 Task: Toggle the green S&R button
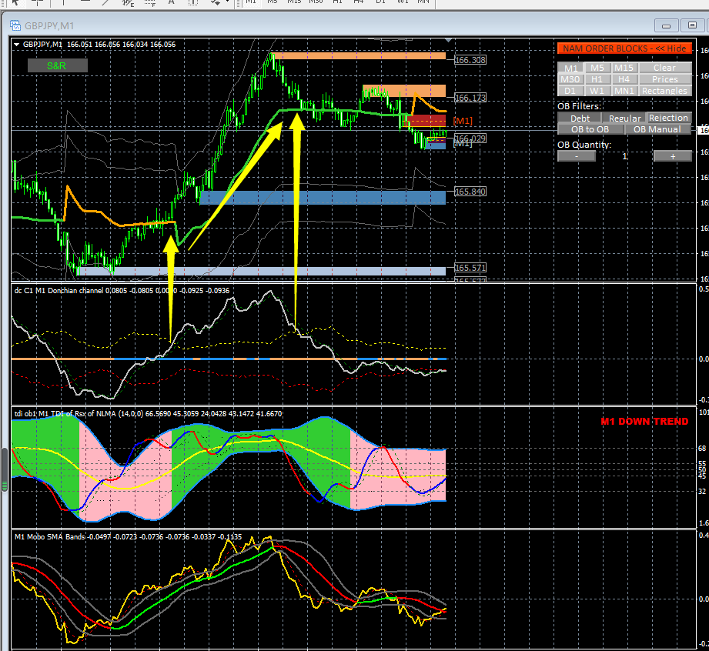(58, 65)
